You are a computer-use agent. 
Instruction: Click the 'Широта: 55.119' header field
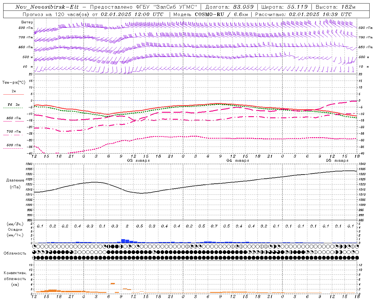click(284, 7)
